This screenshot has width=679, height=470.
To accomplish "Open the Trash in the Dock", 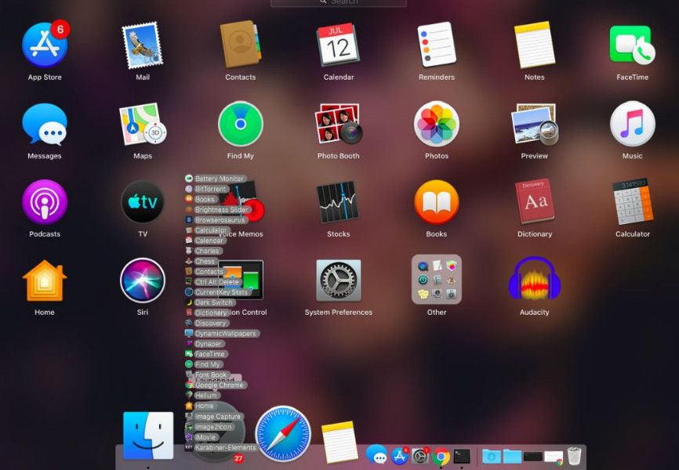I will click(x=575, y=455).
